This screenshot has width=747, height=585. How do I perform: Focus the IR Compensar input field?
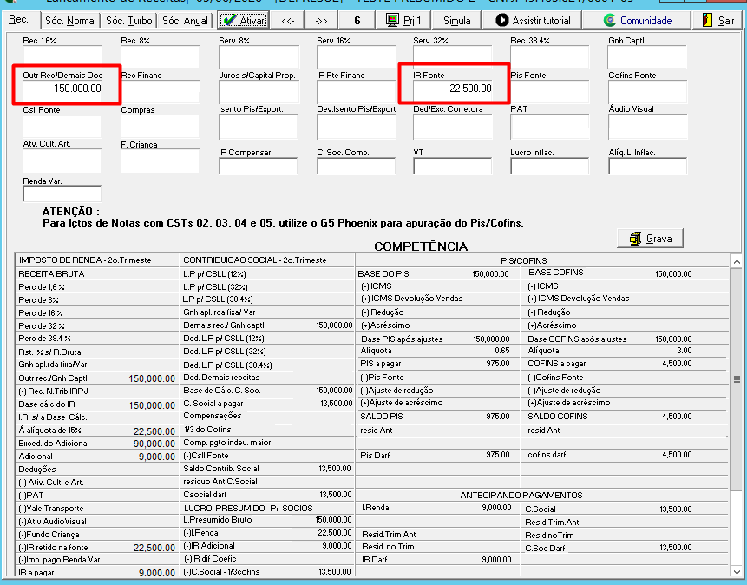point(259,166)
